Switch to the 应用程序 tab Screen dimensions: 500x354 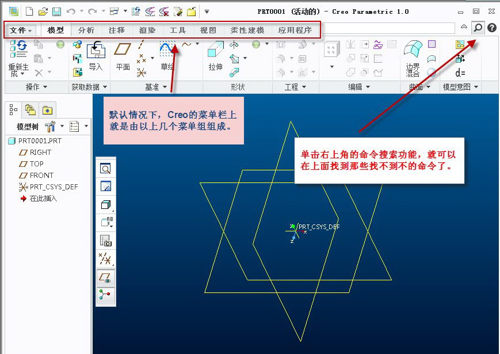point(295,30)
